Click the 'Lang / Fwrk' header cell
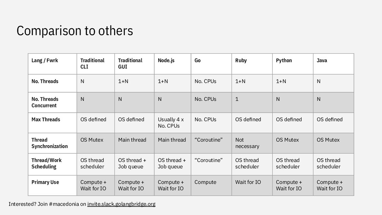 point(52,64)
